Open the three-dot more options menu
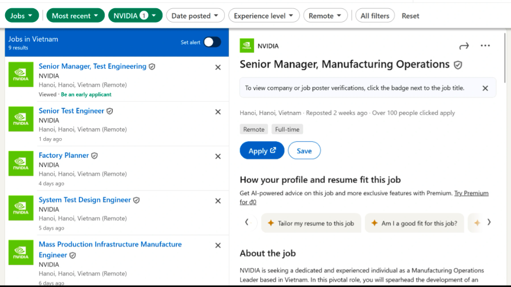Viewport: 511px width, 287px height. [x=485, y=46]
